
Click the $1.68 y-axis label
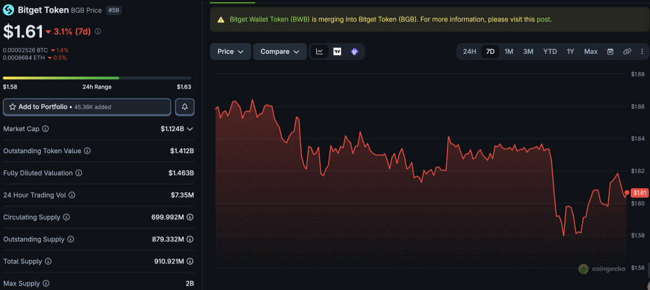[637, 74]
